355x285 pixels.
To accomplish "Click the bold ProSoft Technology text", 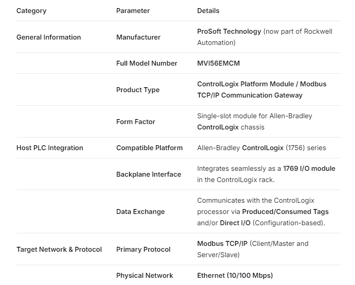I will pyautogui.click(x=229, y=31).
